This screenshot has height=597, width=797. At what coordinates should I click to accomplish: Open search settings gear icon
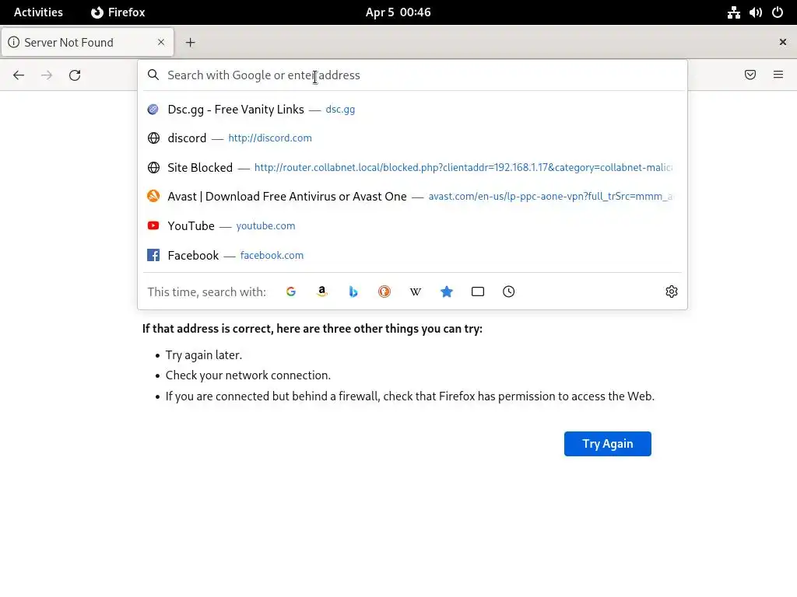coord(672,292)
